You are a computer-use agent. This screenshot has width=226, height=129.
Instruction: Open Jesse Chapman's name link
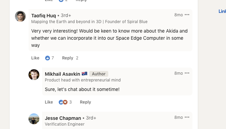coord(63,118)
